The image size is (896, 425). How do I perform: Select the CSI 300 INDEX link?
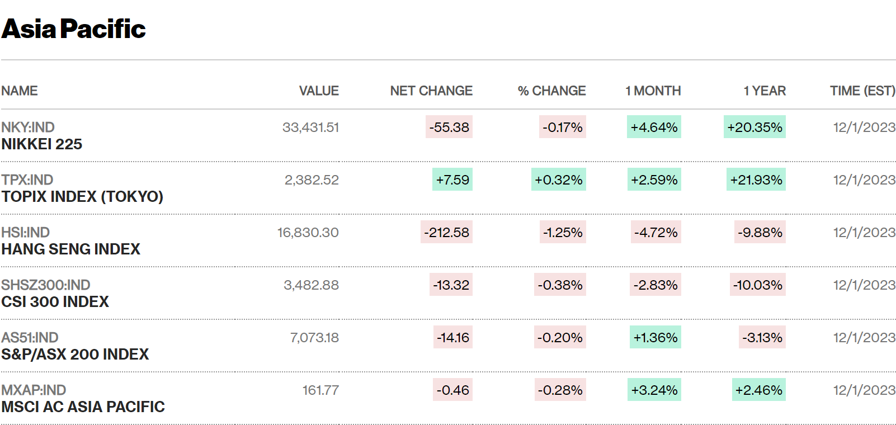click(x=55, y=302)
